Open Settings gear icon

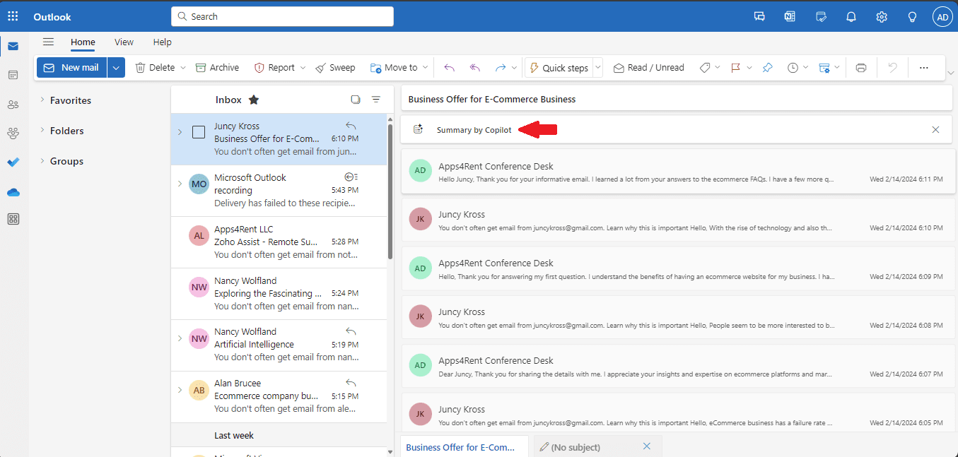pos(882,16)
